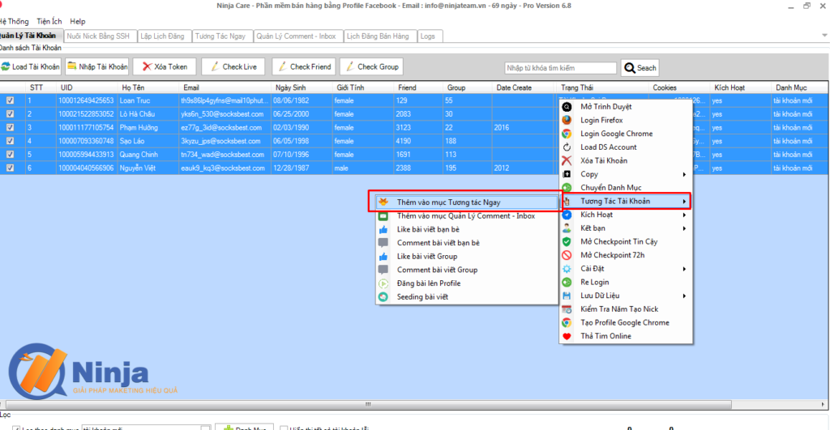This screenshot has height=430, width=830.
Task: Open the Tiện Ích menu
Action: click(x=49, y=22)
